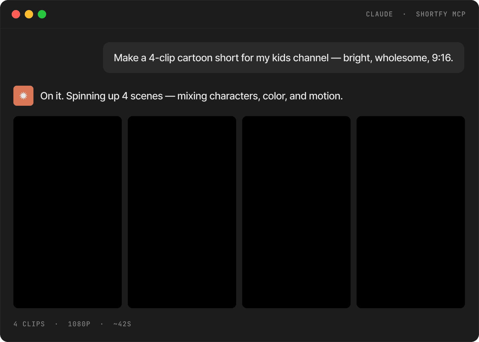Minimize the window using the yellow button

29,14
